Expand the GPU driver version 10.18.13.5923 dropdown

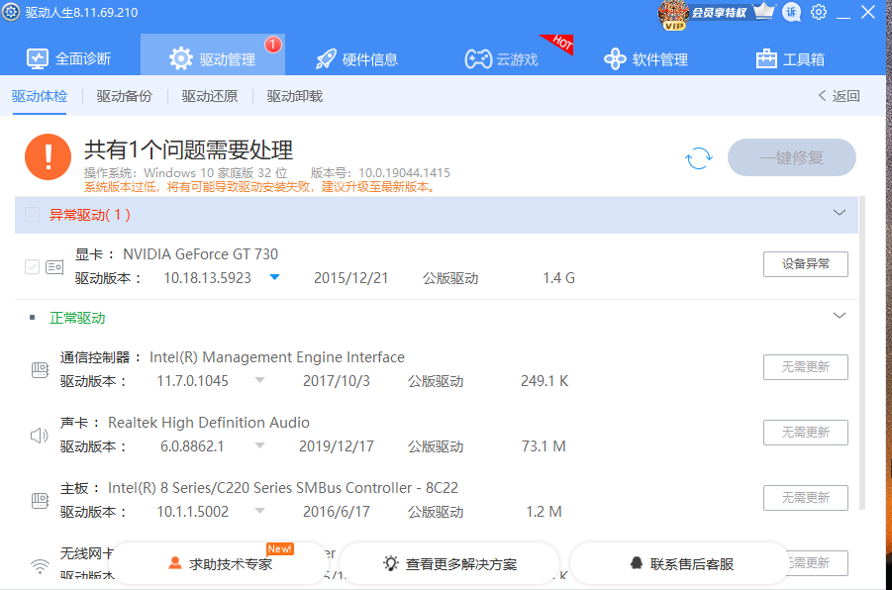[x=274, y=278]
